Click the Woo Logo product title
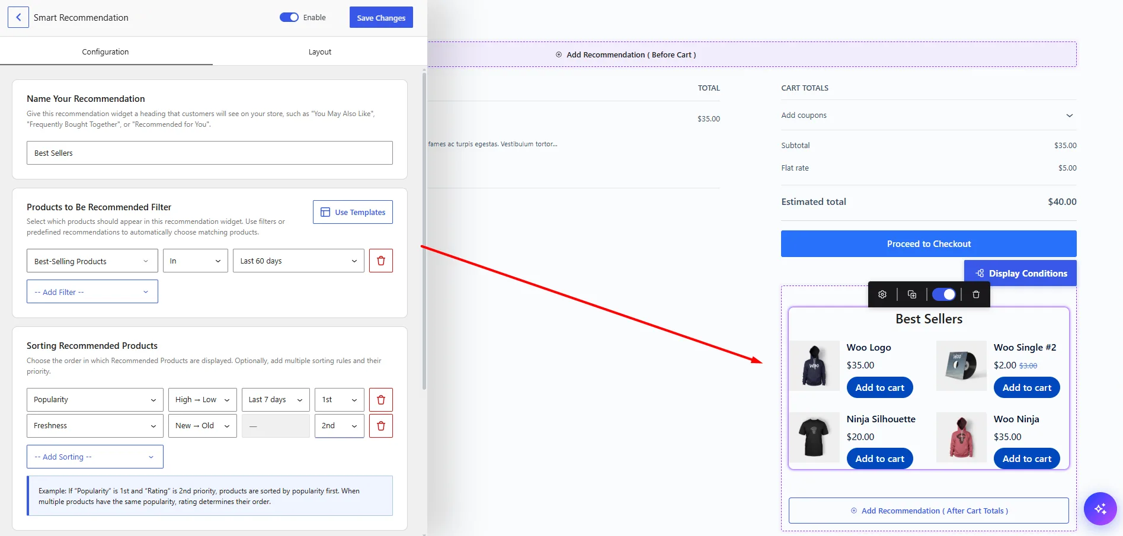This screenshot has height=536, width=1123. (869, 348)
